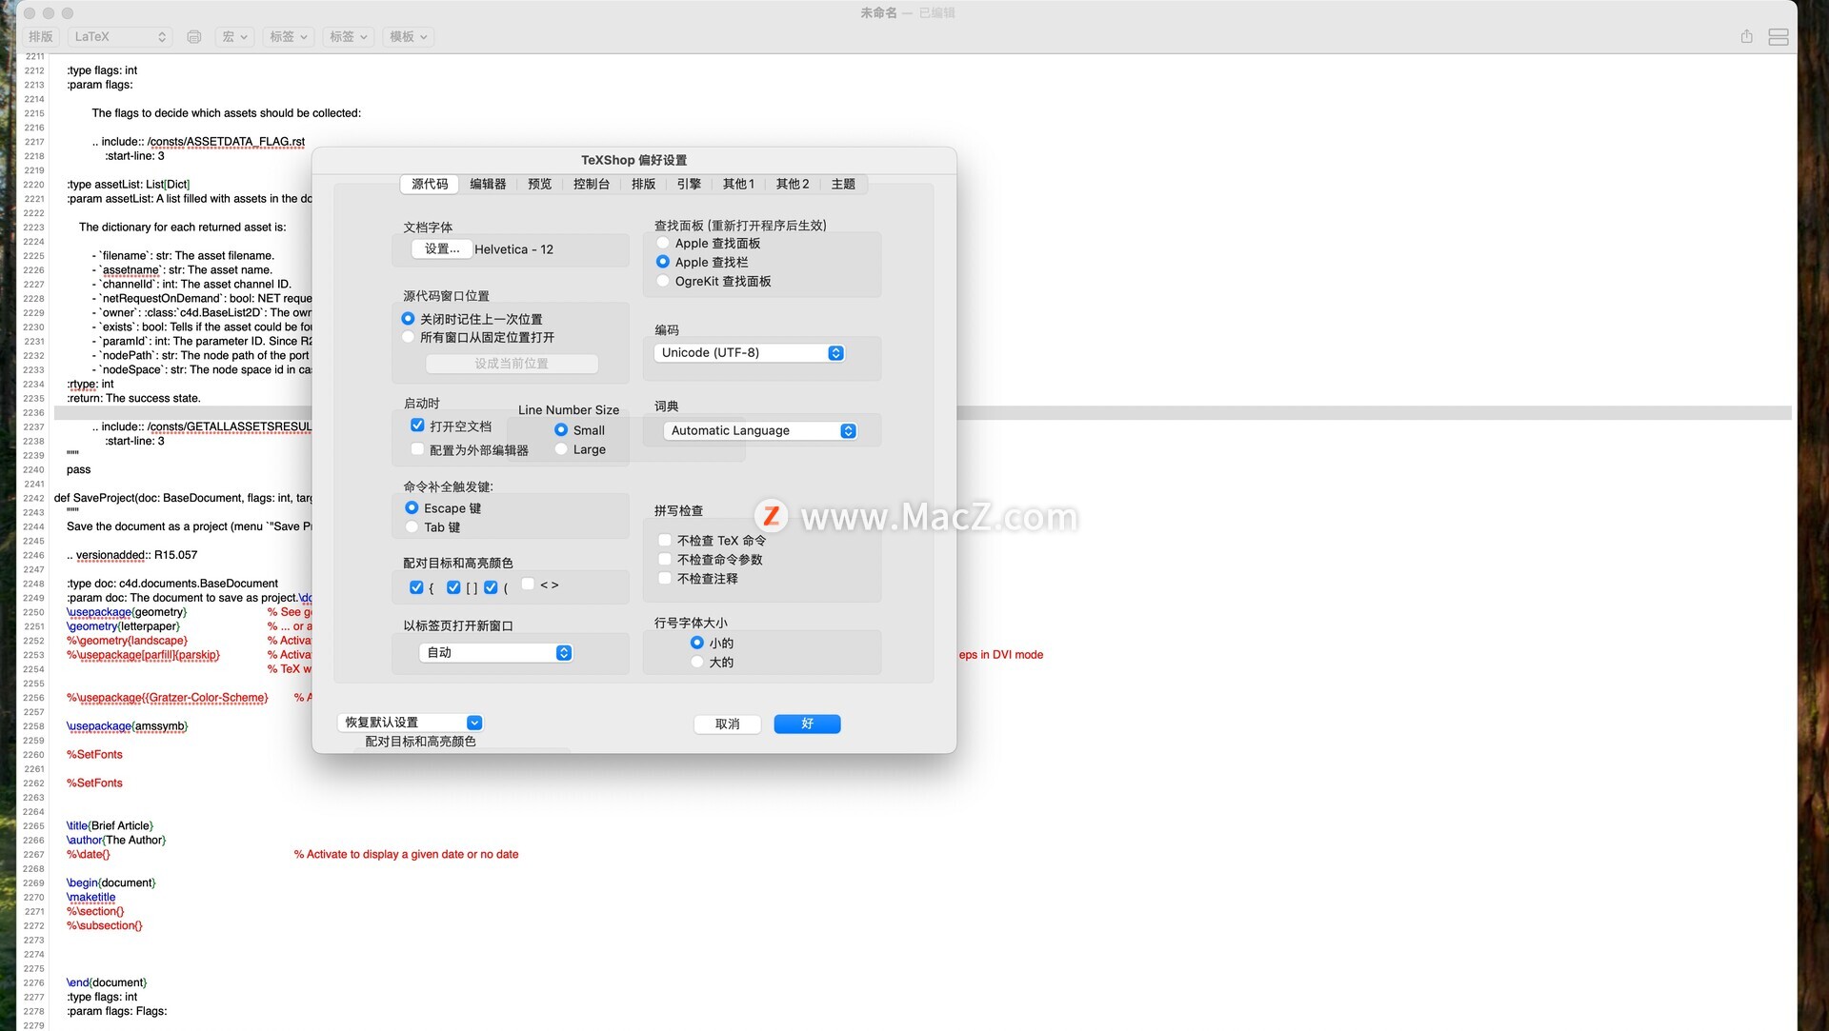1829x1031 pixels.
Task: Switch to the 预览 tab
Action: tap(540, 185)
